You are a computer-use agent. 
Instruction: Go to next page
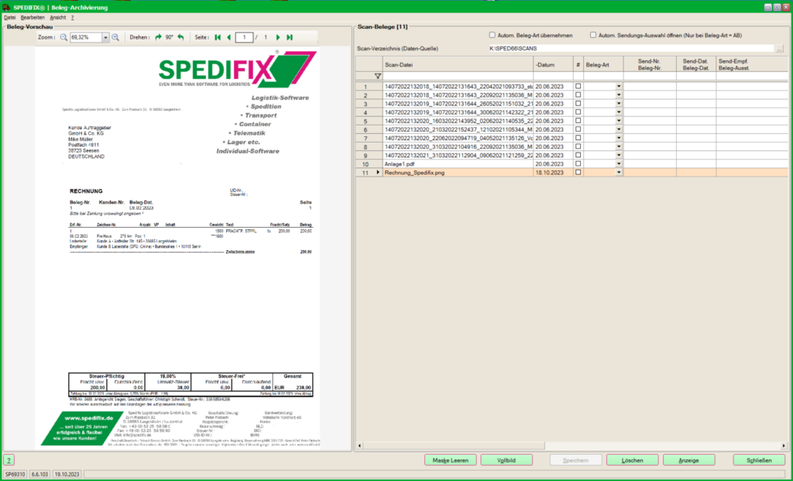278,37
